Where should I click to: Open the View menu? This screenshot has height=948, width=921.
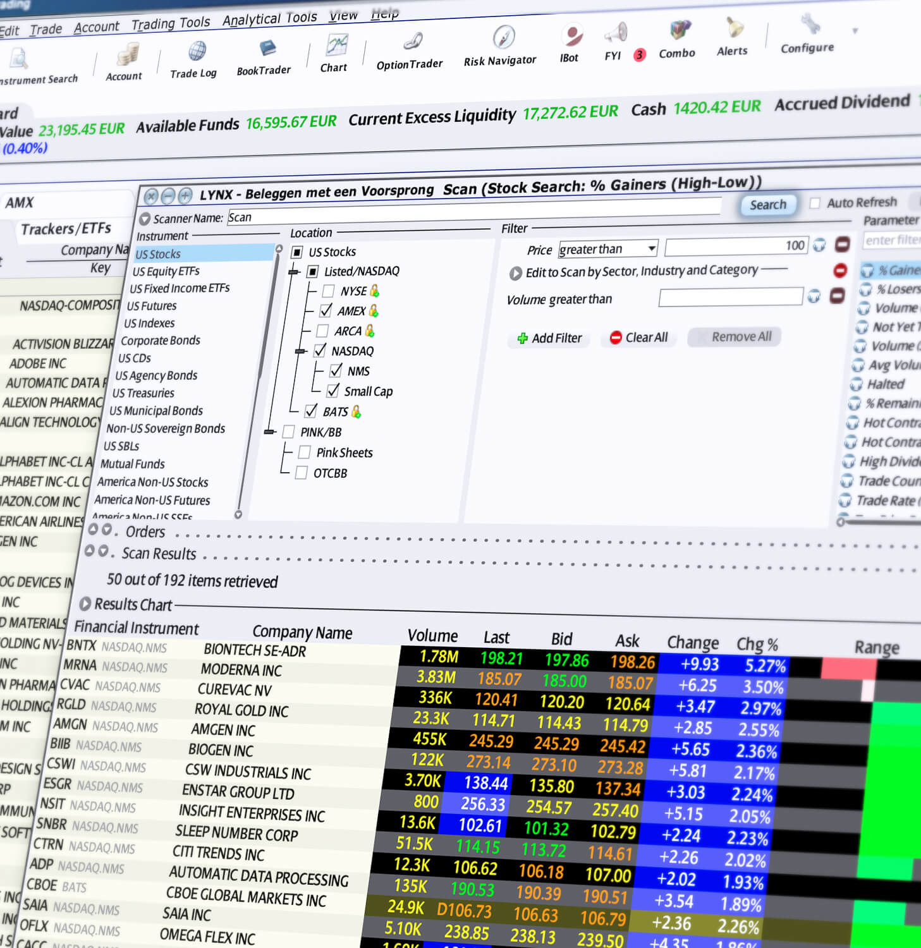coord(344,16)
